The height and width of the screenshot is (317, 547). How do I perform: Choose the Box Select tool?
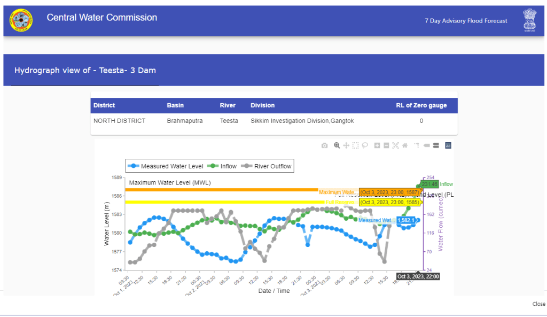click(355, 145)
